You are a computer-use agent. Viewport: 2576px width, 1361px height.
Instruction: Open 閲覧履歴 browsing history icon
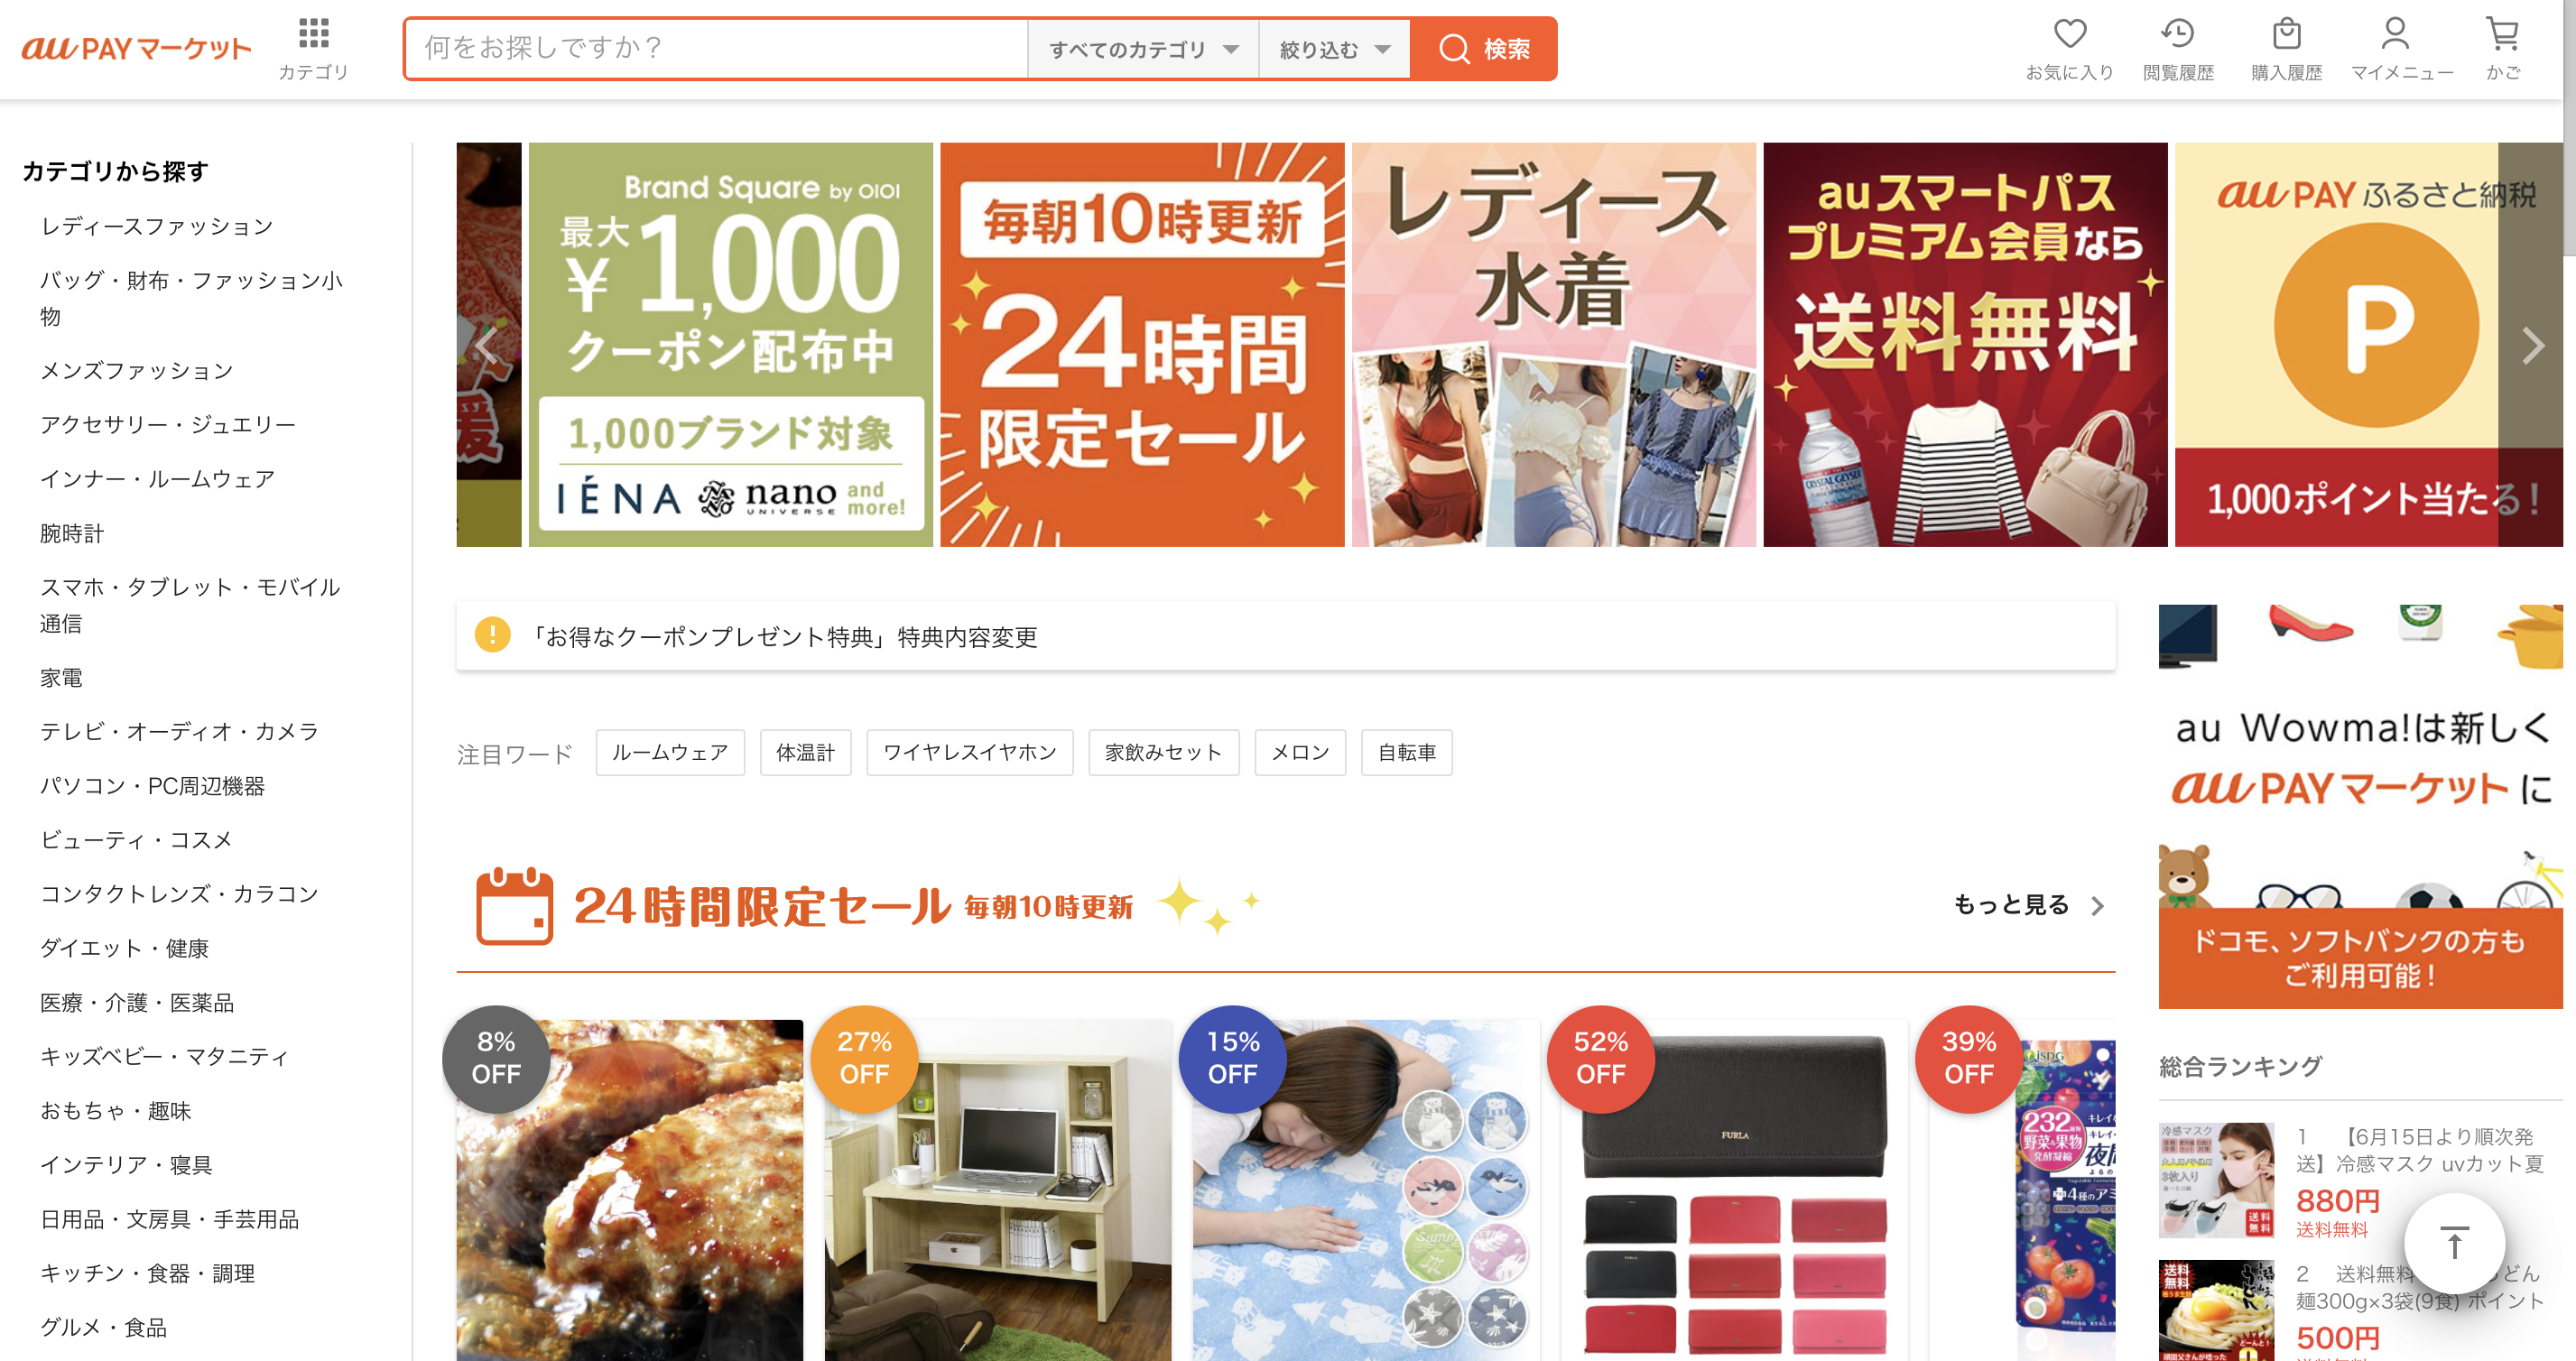pyautogui.click(x=2178, y=48)
